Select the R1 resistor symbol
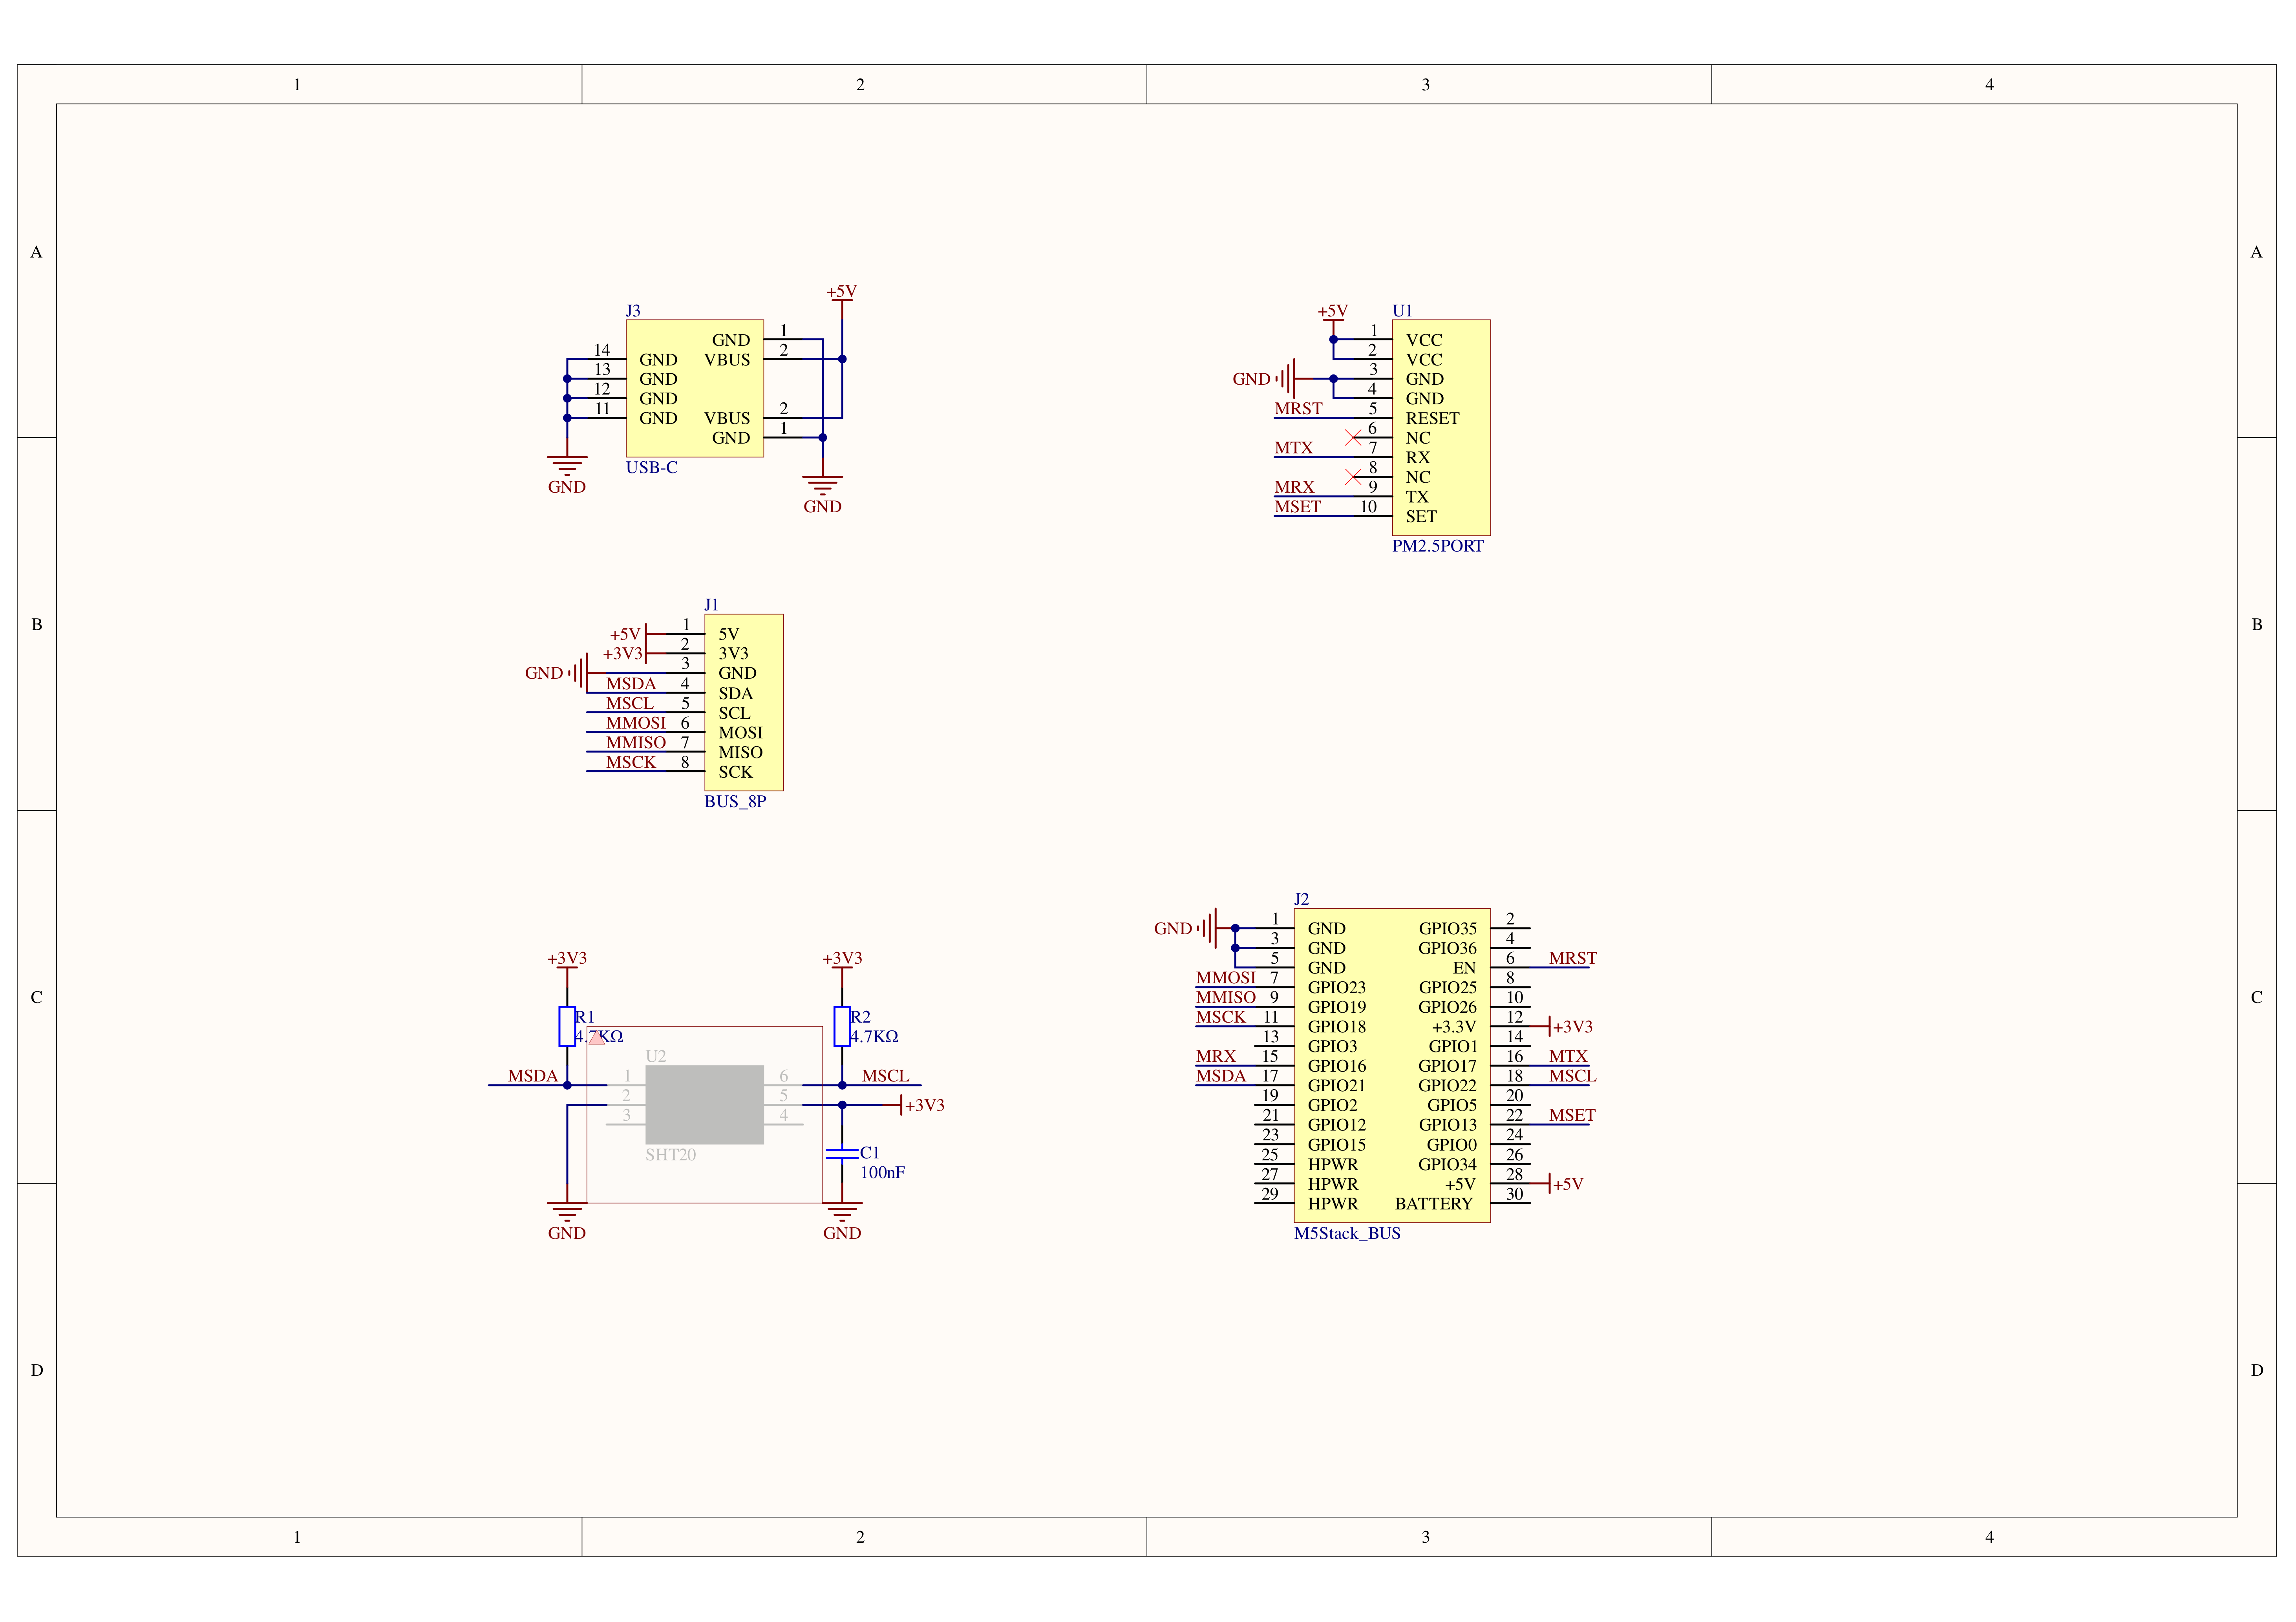Image resolution: width=2296 pixels, height=1622 pixels. 567,1026
